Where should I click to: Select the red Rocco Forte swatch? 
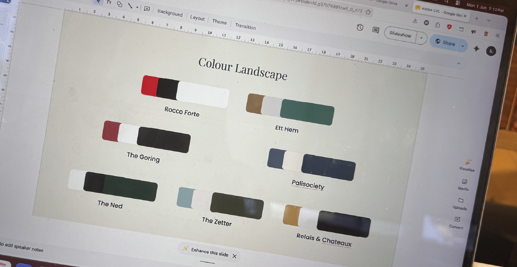[x=149, y=86]
